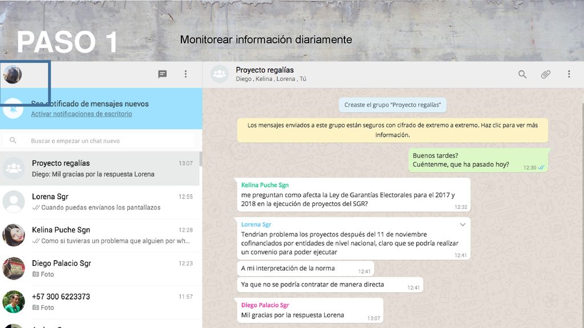Focus the Buscar o empezar un chat nuevo field

99,141
